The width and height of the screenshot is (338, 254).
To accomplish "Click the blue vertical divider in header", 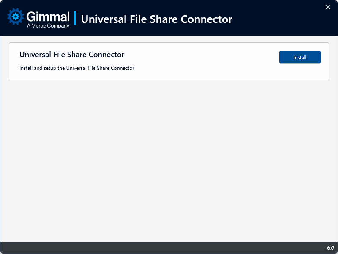I will (x=75, y=19).
